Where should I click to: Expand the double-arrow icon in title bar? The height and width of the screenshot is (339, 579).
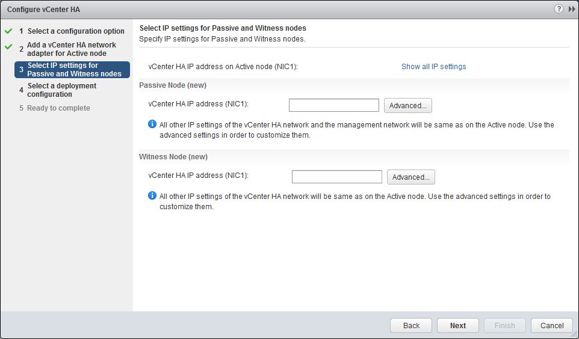572,9
